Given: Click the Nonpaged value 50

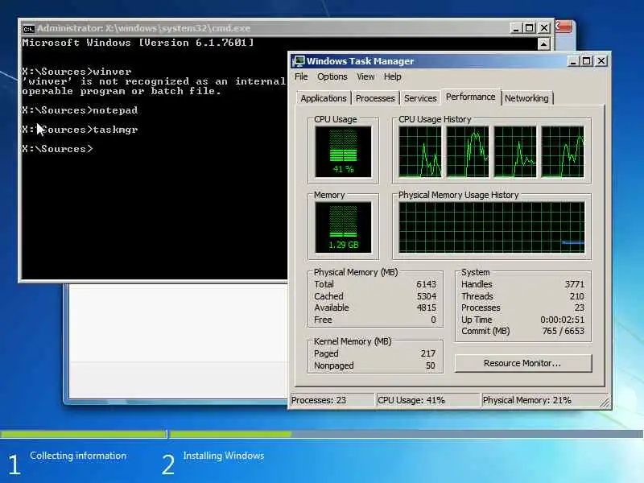Looking at the screenshot, I should pos(431,365).
